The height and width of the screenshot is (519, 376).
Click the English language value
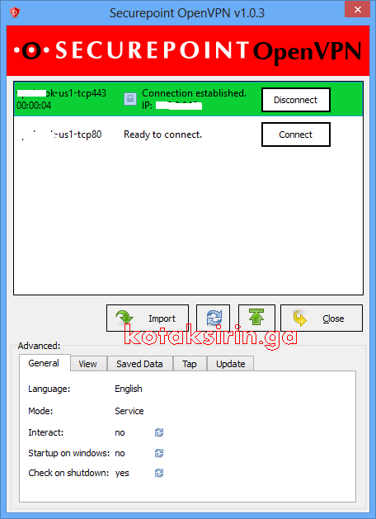click(x=129, y=389)
